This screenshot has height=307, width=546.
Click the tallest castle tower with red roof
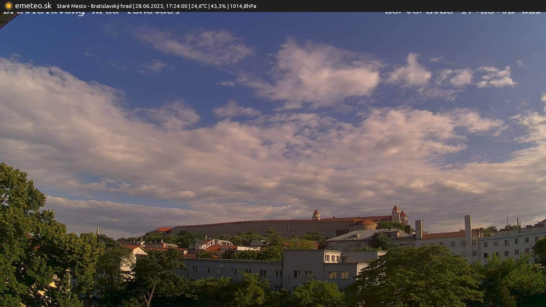coord(395,213)
